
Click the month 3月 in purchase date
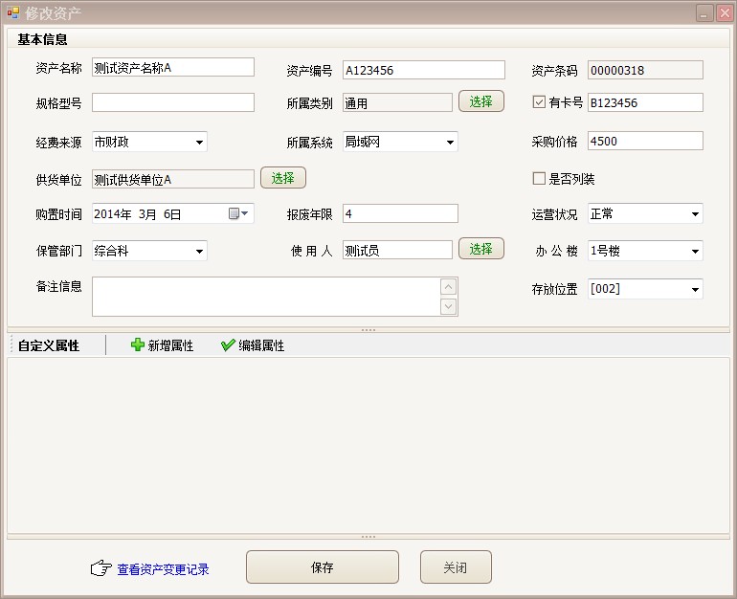click(147, 214)
